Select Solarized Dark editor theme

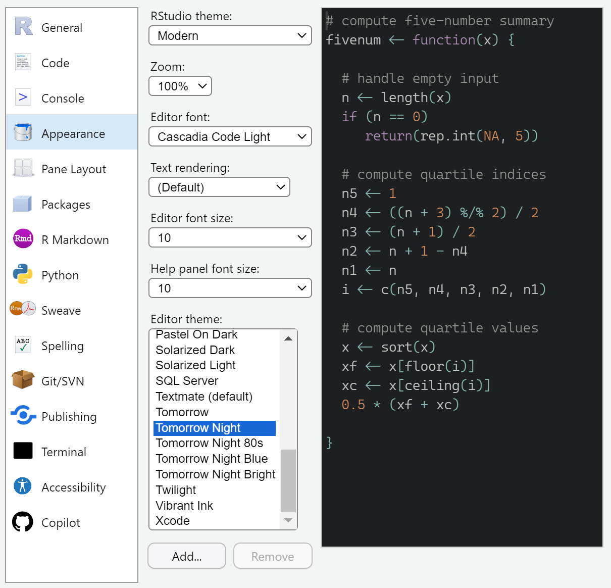point(195,350)
